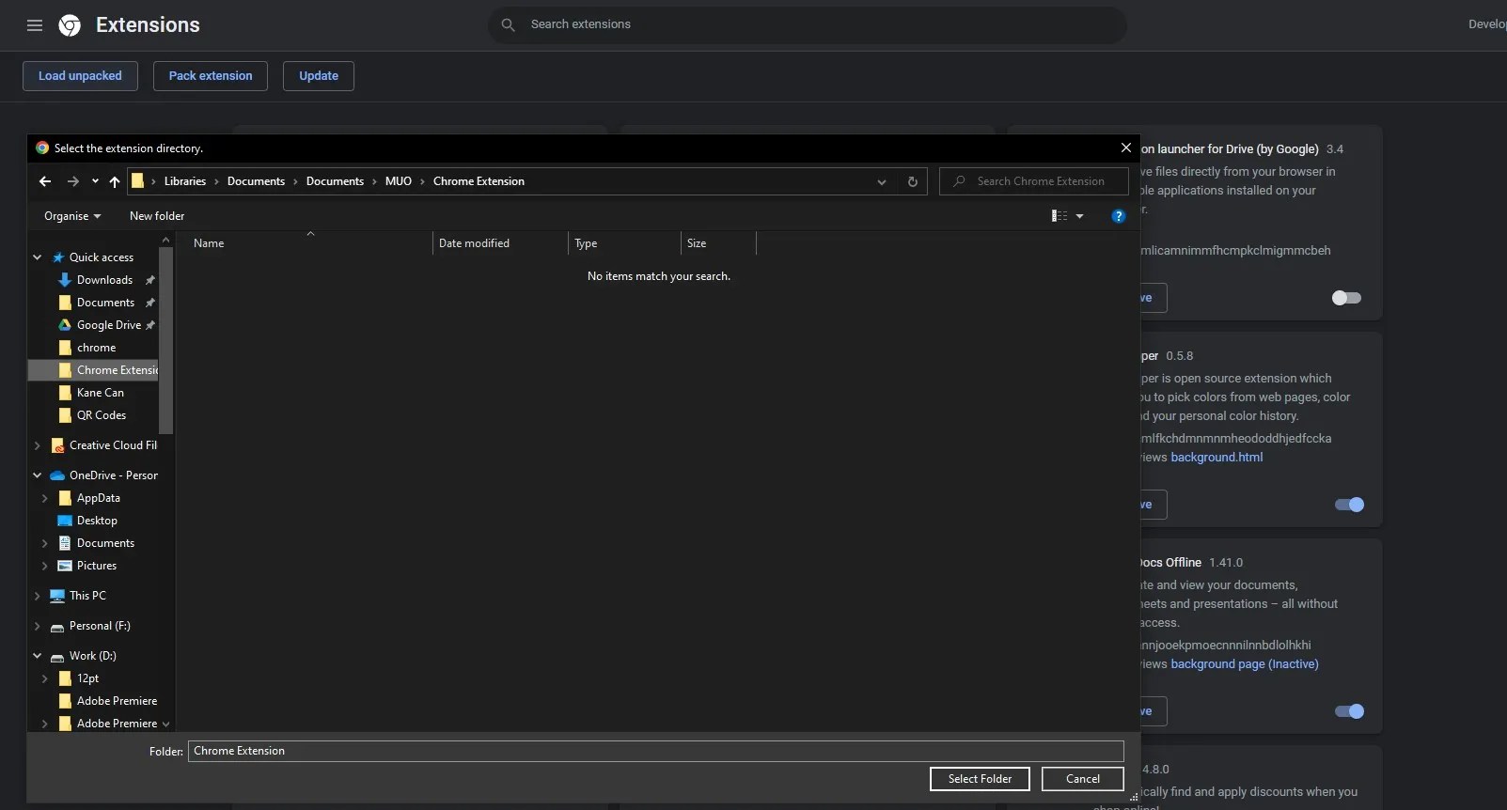
Task: Select pinned Documents under Quick access
Action: (x=105, y=303)
